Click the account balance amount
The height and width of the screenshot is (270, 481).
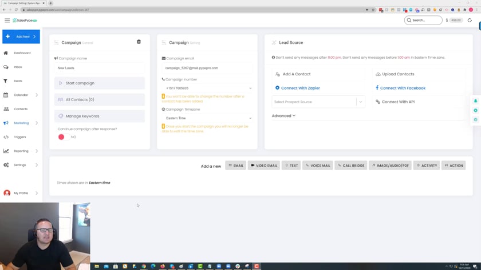(456, 20)
